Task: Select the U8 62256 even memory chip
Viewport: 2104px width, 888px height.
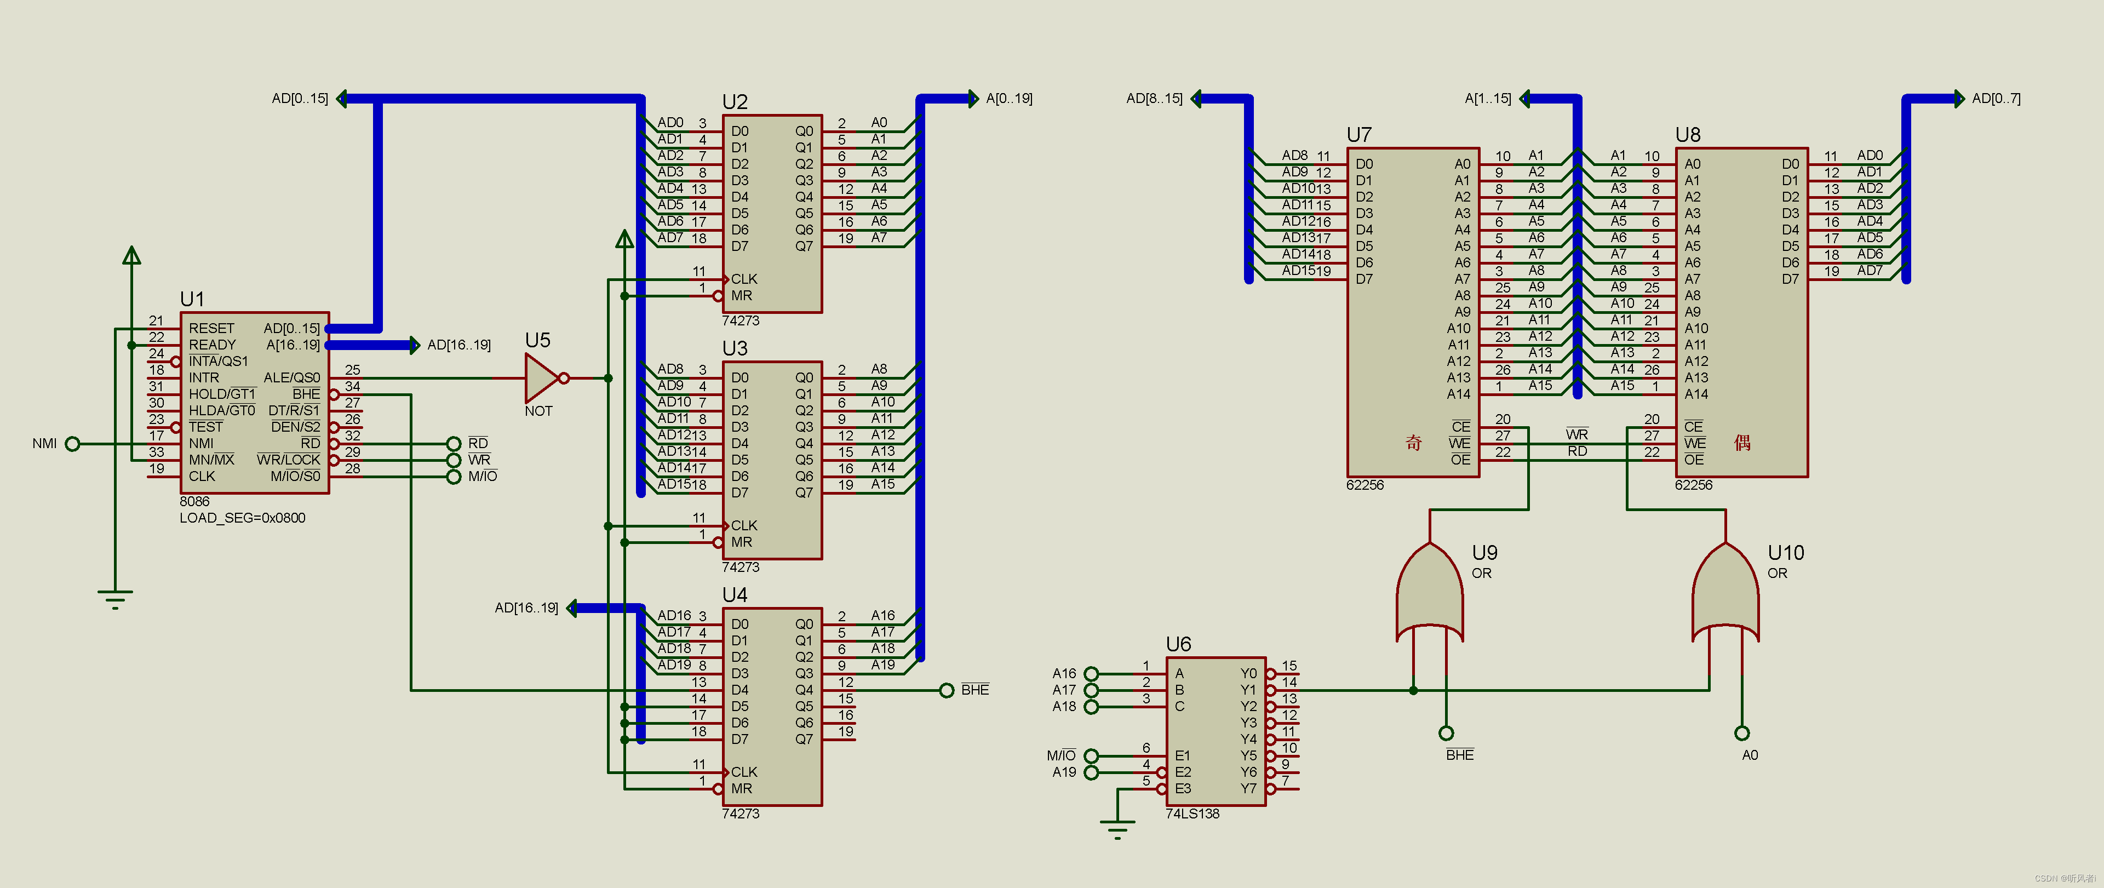Action: click(x=1741, y=312)
